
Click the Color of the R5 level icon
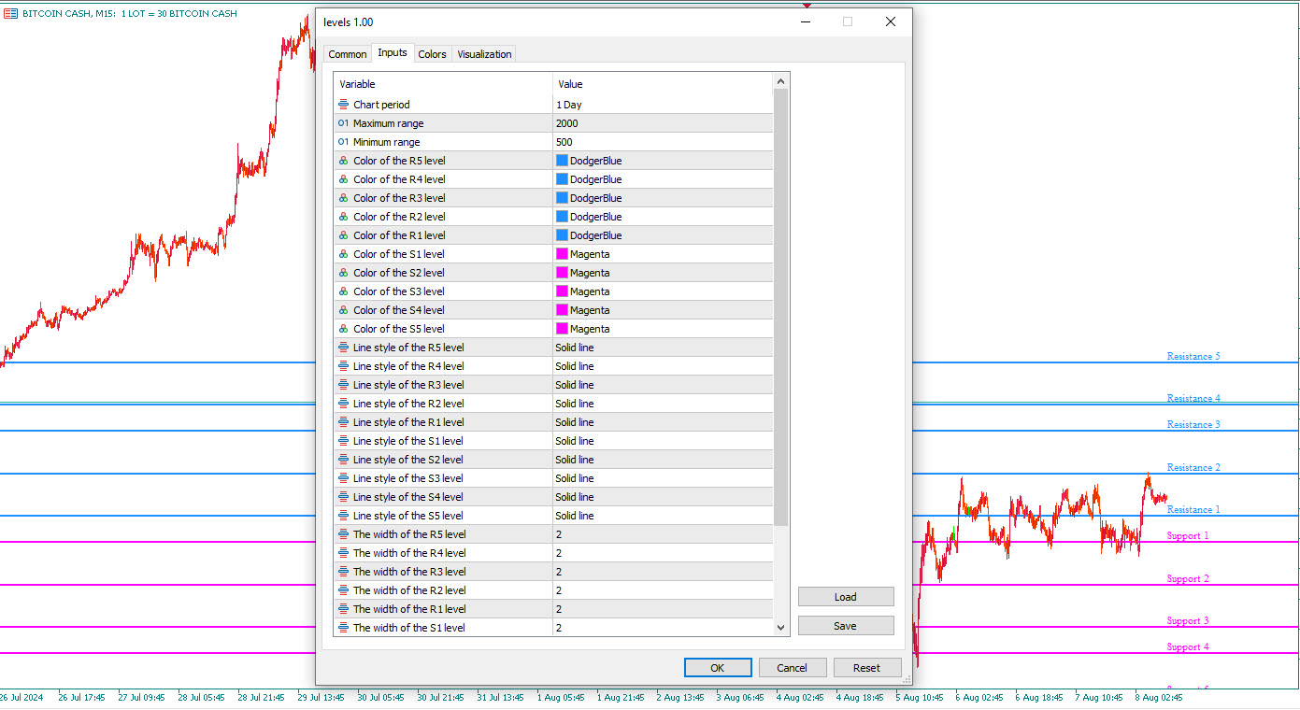[343, 161]
